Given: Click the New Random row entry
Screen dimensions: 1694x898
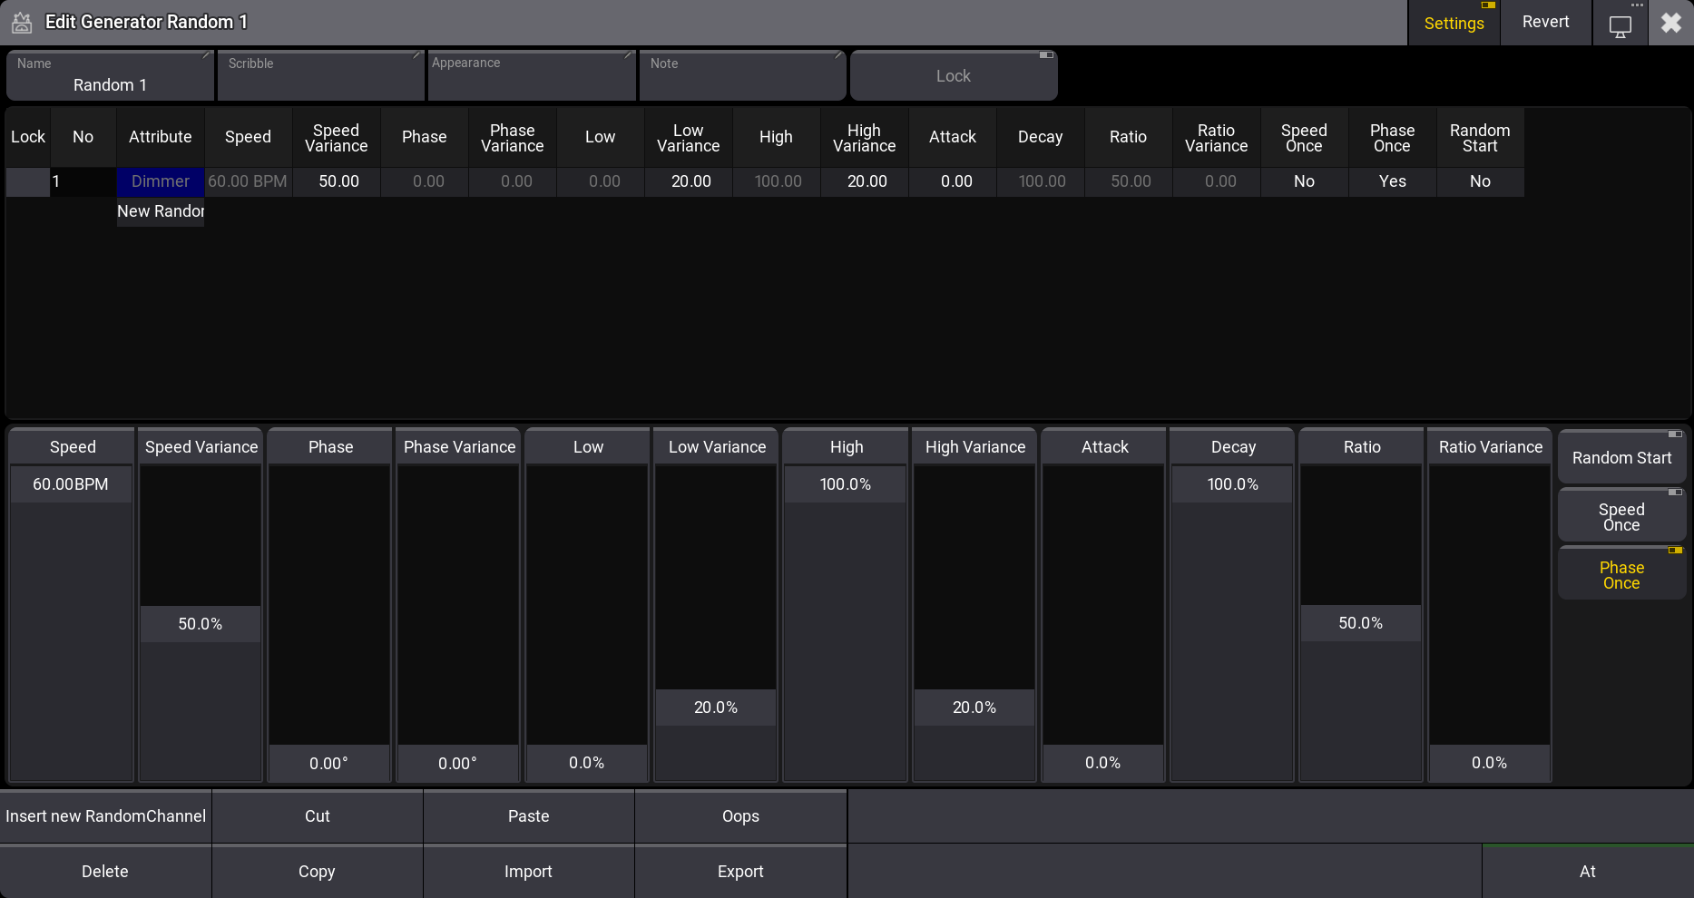Looking at the screenshot, I should 161,211.
